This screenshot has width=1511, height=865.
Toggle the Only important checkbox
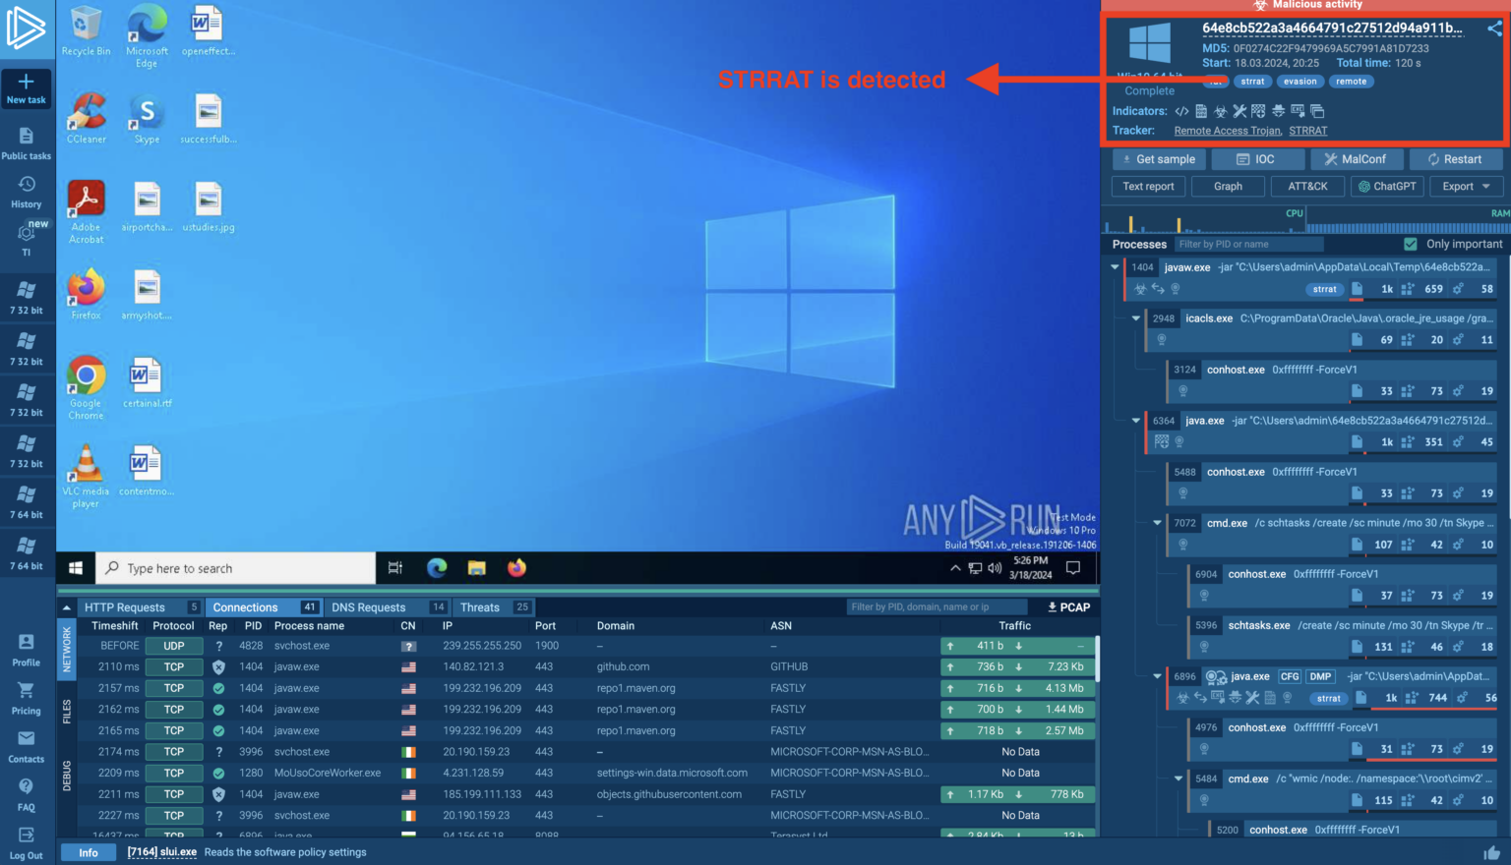click(x=1411, y=244)
